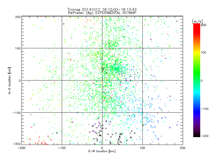Click the colorbar tick label '-100'
This screenshot has width=215, height=161.
(205, 109)
